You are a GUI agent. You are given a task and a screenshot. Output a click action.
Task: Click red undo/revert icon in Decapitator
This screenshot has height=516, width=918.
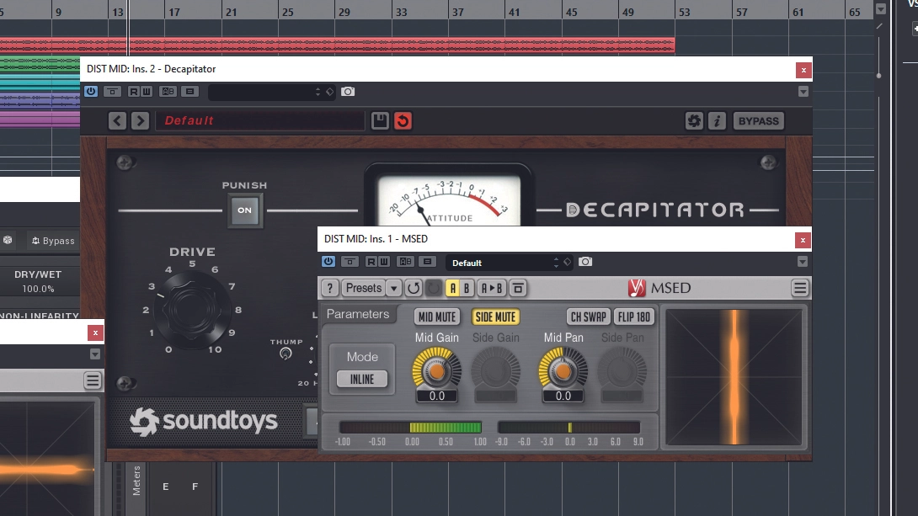click(403, 120)
